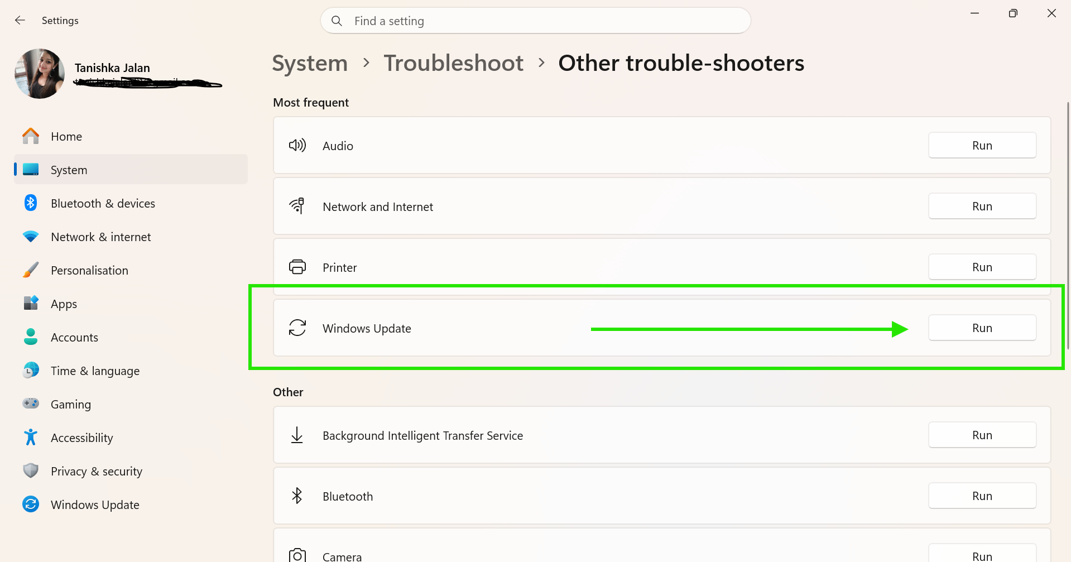Click the Bluetooth & devices sidebar icon

[x=31, y=203]
